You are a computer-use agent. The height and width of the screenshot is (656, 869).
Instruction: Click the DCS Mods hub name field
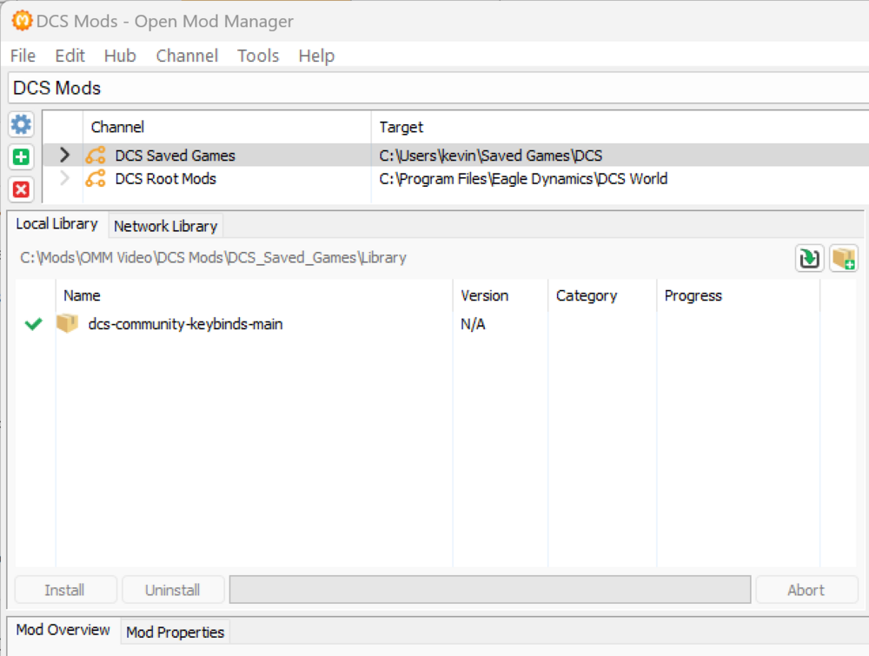click(434, 88)
